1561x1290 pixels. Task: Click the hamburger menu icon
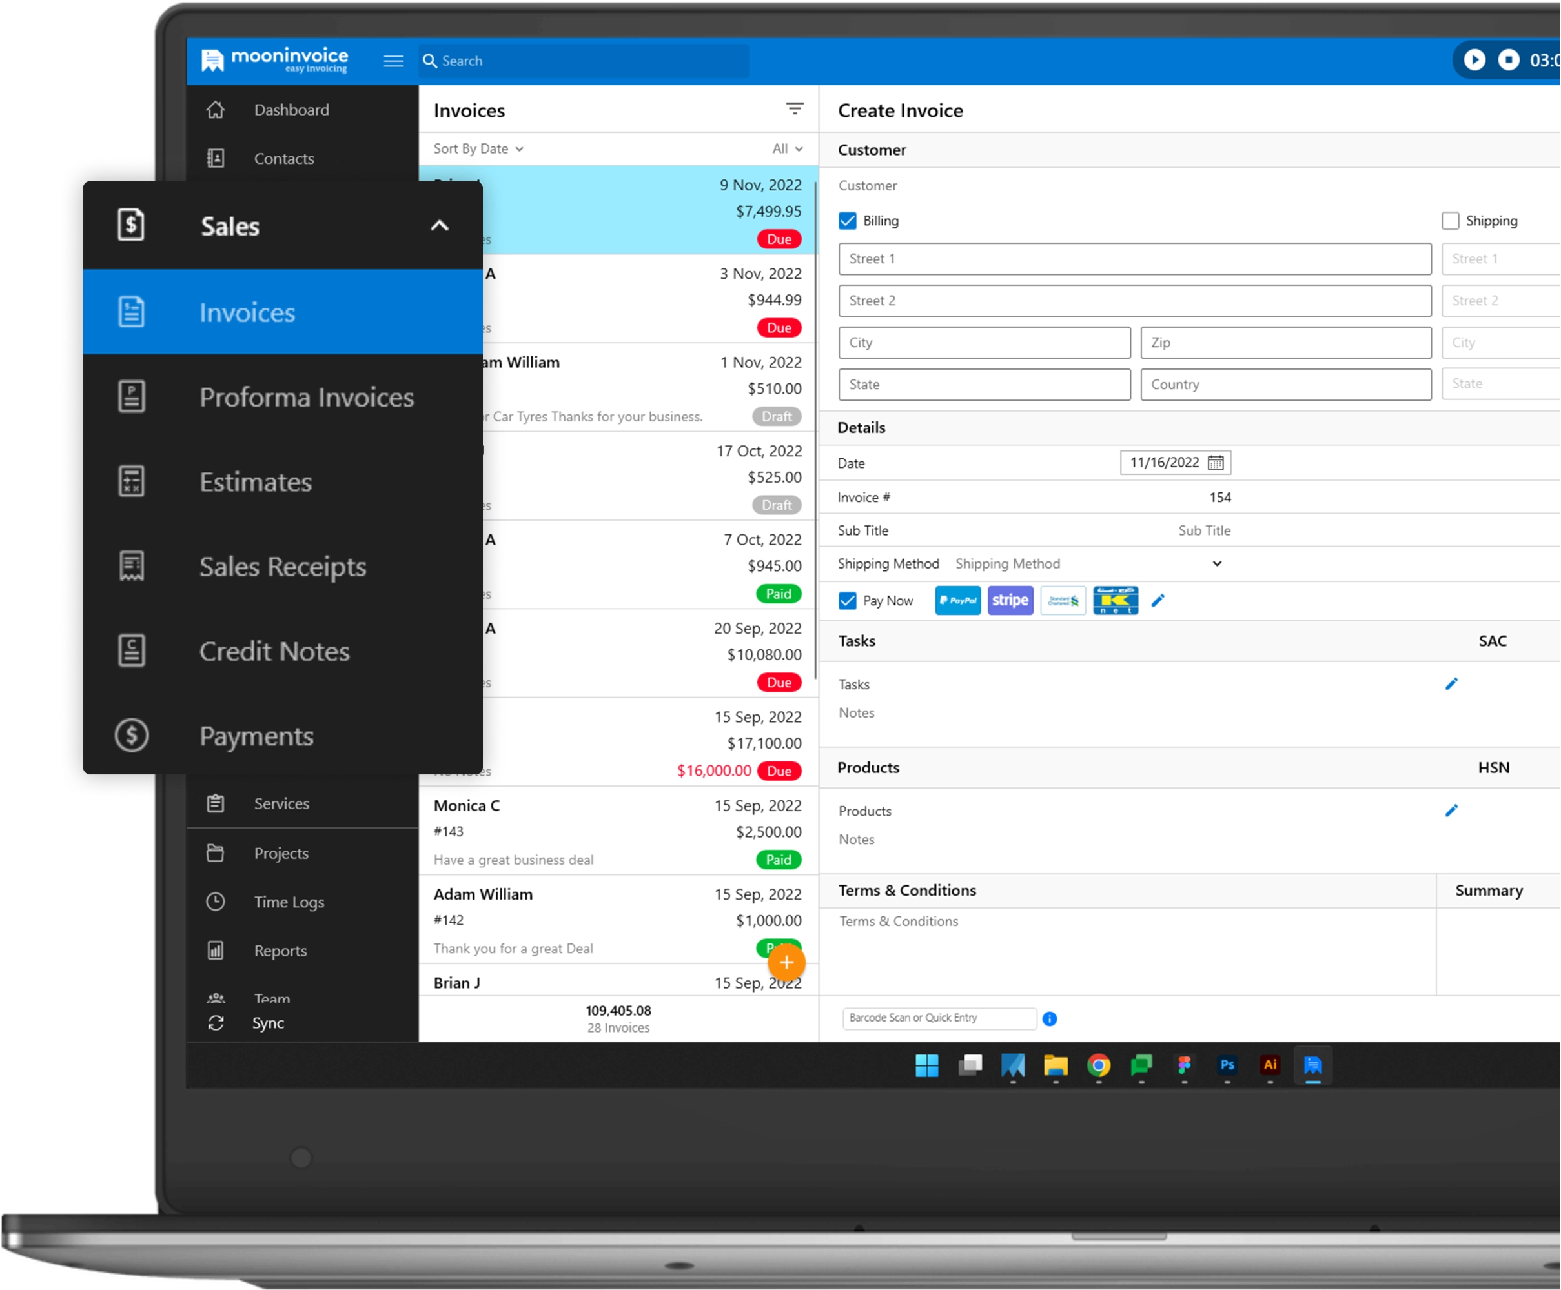click(393, 61)
